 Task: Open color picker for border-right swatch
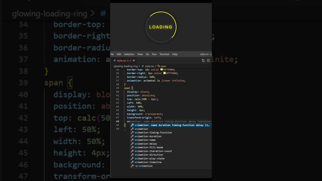point(165,73)
